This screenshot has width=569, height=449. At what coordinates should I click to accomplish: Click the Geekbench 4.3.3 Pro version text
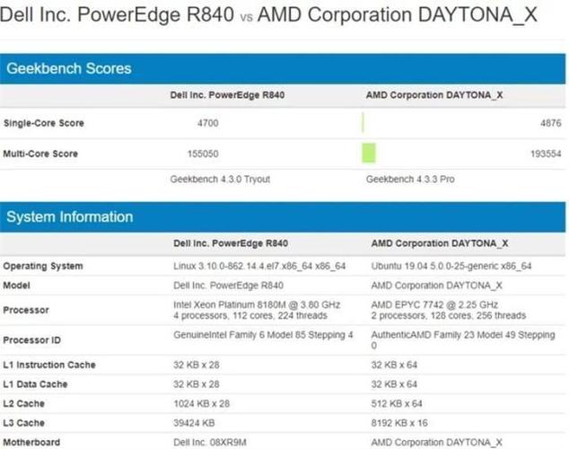pyautogui.click(x=410, y=179)
